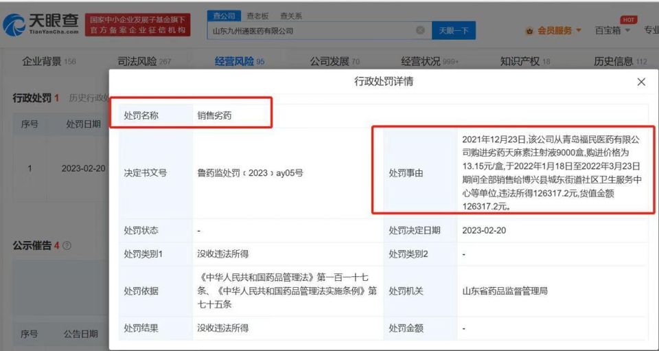Click the 公告日期 column header

[81, 335]
